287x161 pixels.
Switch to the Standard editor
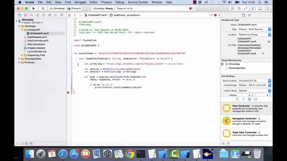(x=233, y=8)
